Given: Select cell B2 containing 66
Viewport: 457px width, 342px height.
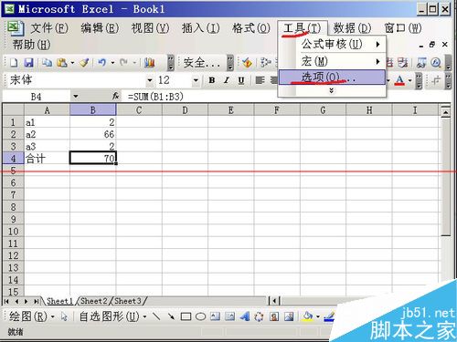Looking at the screenshot, I should [x=93, y=134].
